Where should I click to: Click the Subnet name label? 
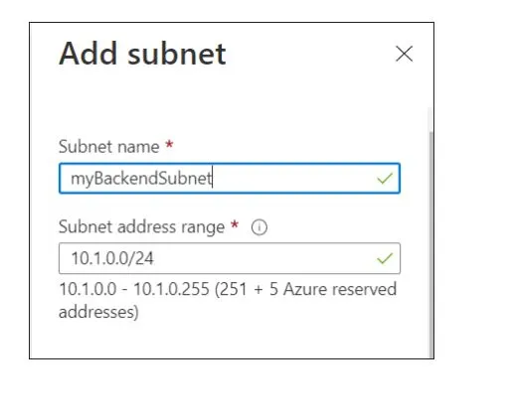coord(109,147)
